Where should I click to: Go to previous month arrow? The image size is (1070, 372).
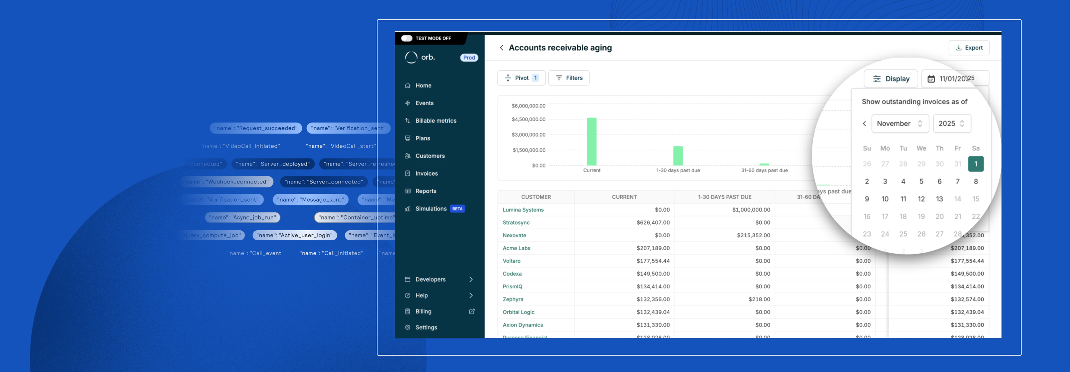coord(864,124)
